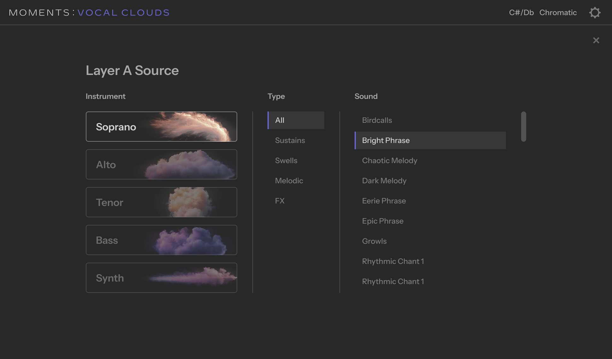Select Chaotic Melody from sound list
The image size is (612, 359).
click(390, 161)
